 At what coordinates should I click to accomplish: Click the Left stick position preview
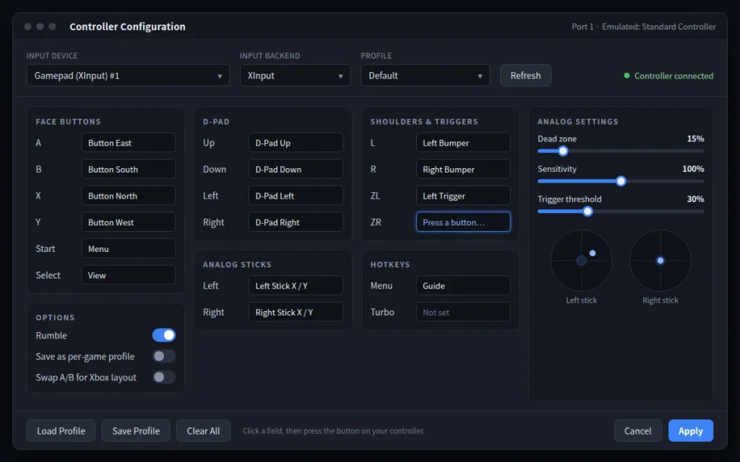tap(582, 260)
